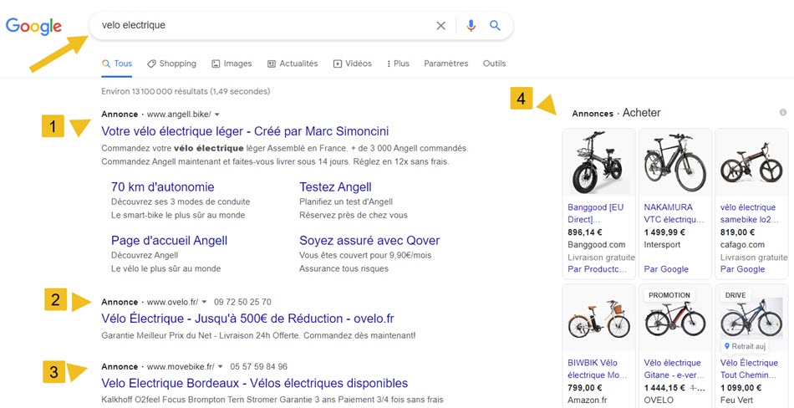794x408 pixels.
Task: Click the 1 499,99 € price
Action: point(664,232)
